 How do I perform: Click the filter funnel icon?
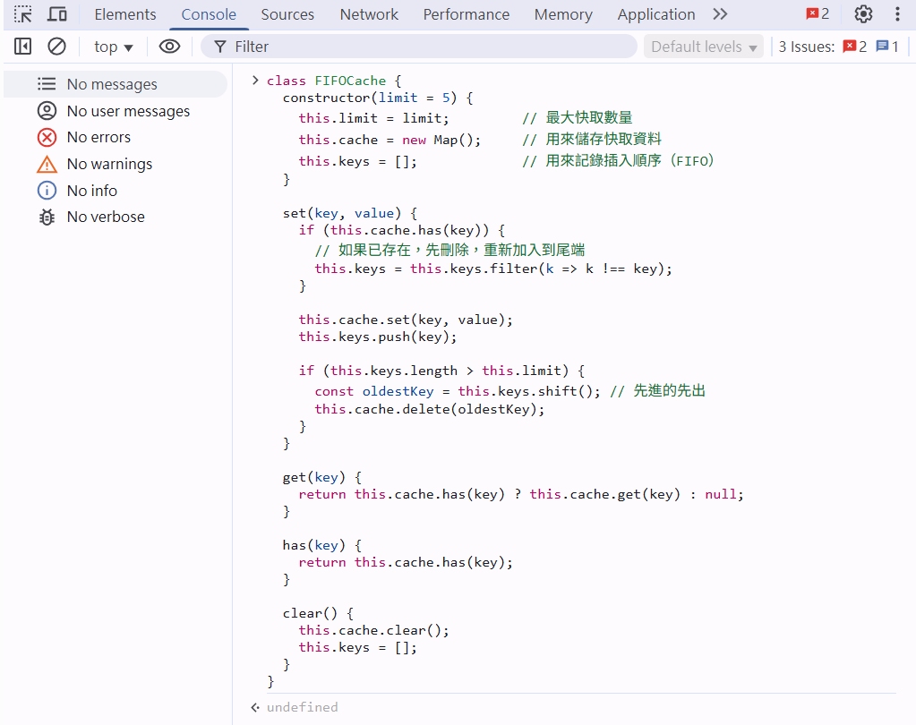[x=219, y=47]
